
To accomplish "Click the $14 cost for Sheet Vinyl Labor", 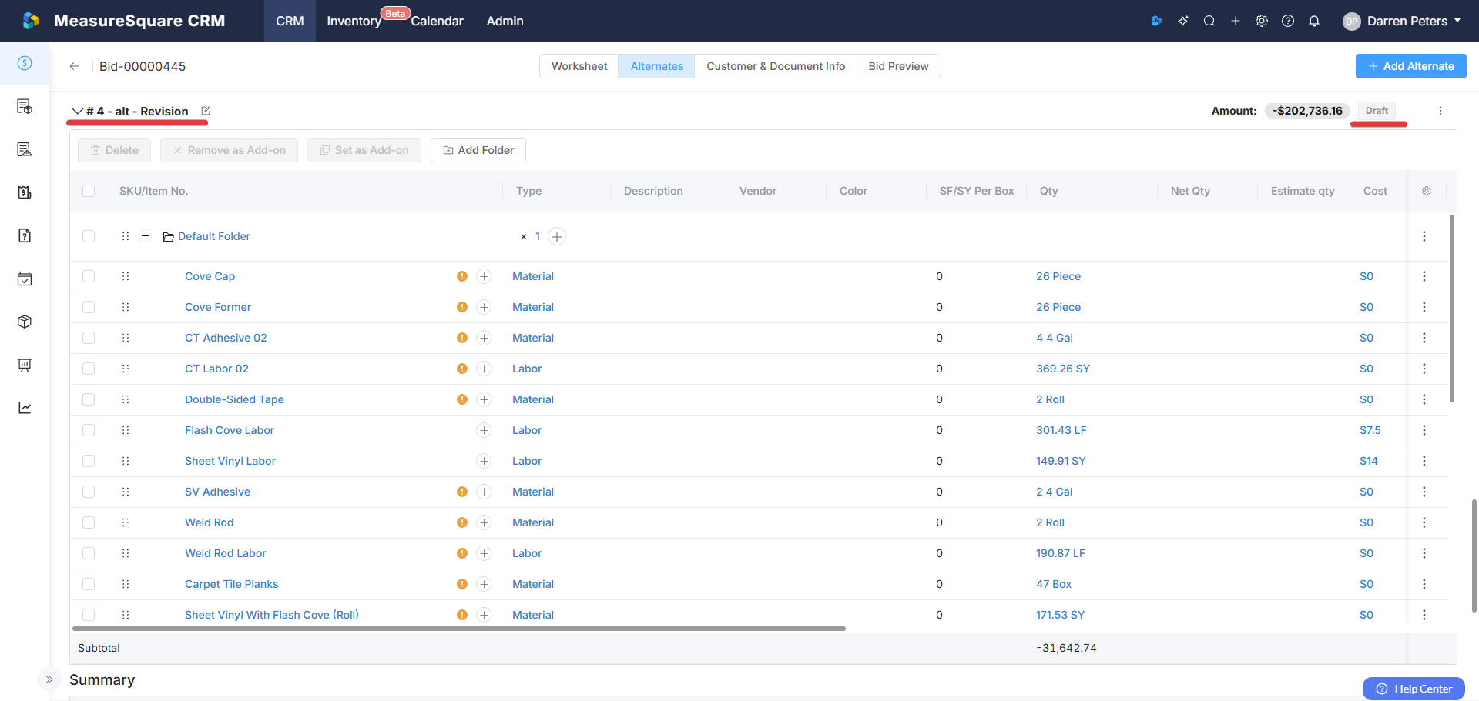I will 1369,461.
